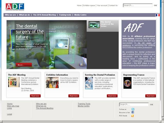Switch language via French flag icon
Screen dimensions: 164x123
click(158, 15)
